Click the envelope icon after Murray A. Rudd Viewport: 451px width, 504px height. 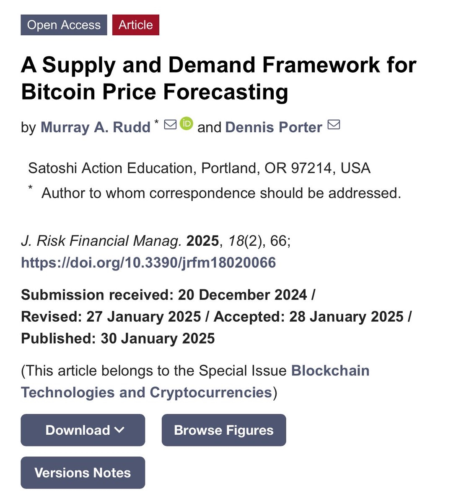coord(170,125)
